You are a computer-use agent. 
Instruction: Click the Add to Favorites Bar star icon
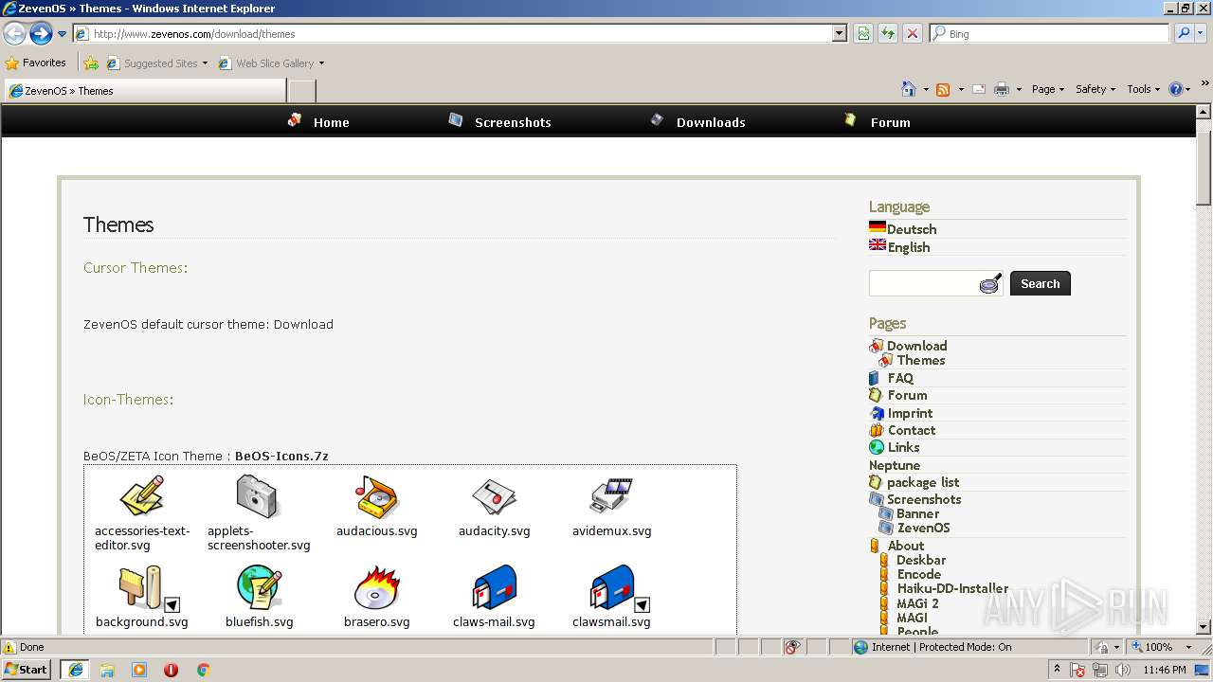pos(91,63)
